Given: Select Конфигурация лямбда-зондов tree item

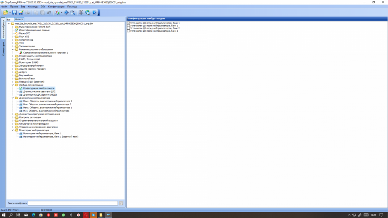Looking at the screenshot, I should 39,88.
